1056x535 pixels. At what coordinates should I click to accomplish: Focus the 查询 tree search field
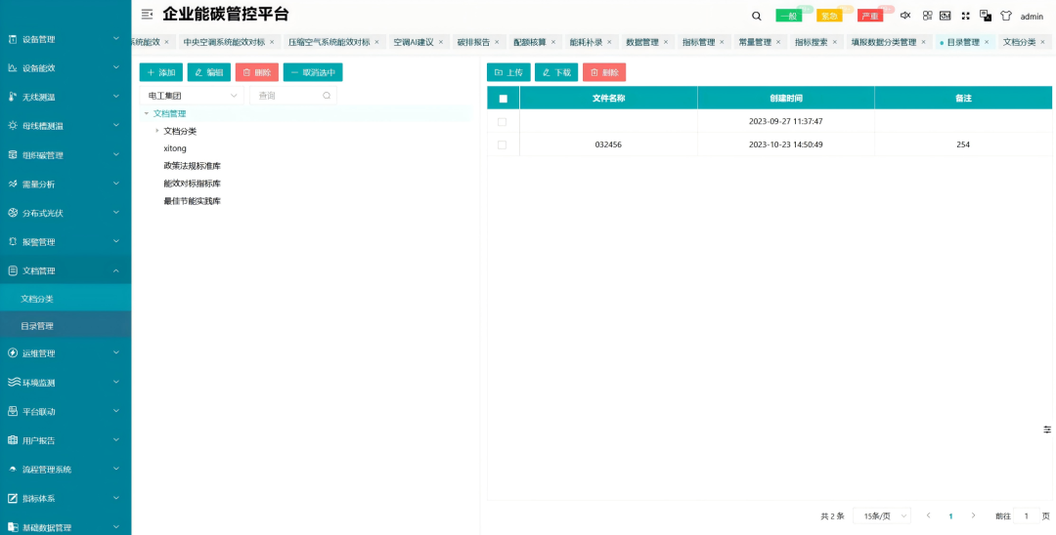click(x=293, y=96)
